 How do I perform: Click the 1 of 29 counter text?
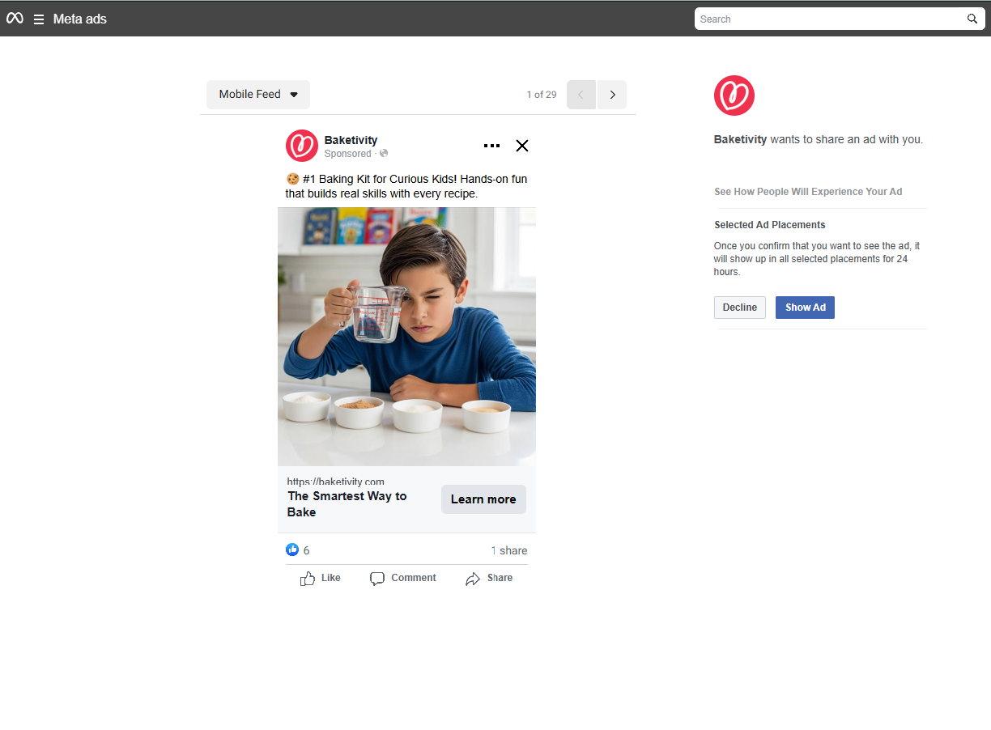click(x=542, y=95)
